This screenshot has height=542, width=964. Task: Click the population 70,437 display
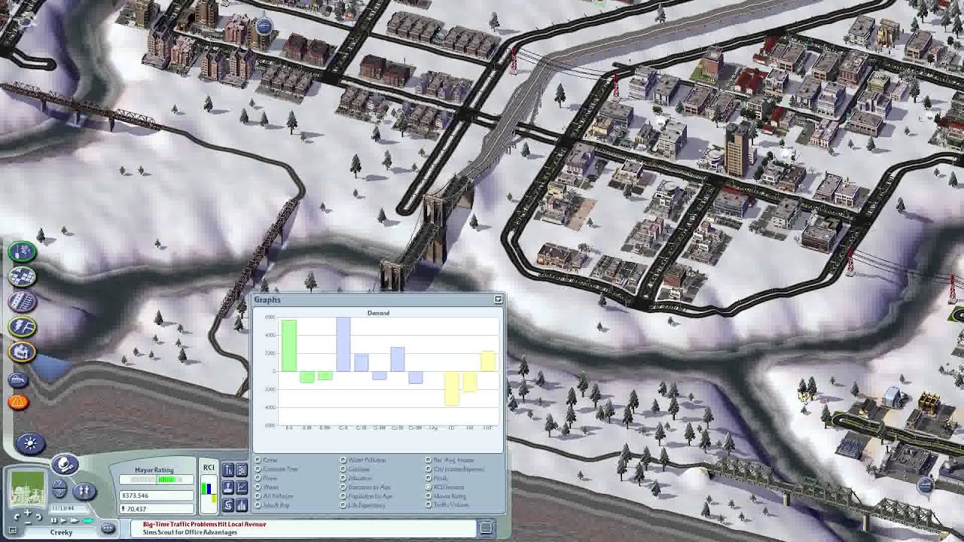click(157, 509)
